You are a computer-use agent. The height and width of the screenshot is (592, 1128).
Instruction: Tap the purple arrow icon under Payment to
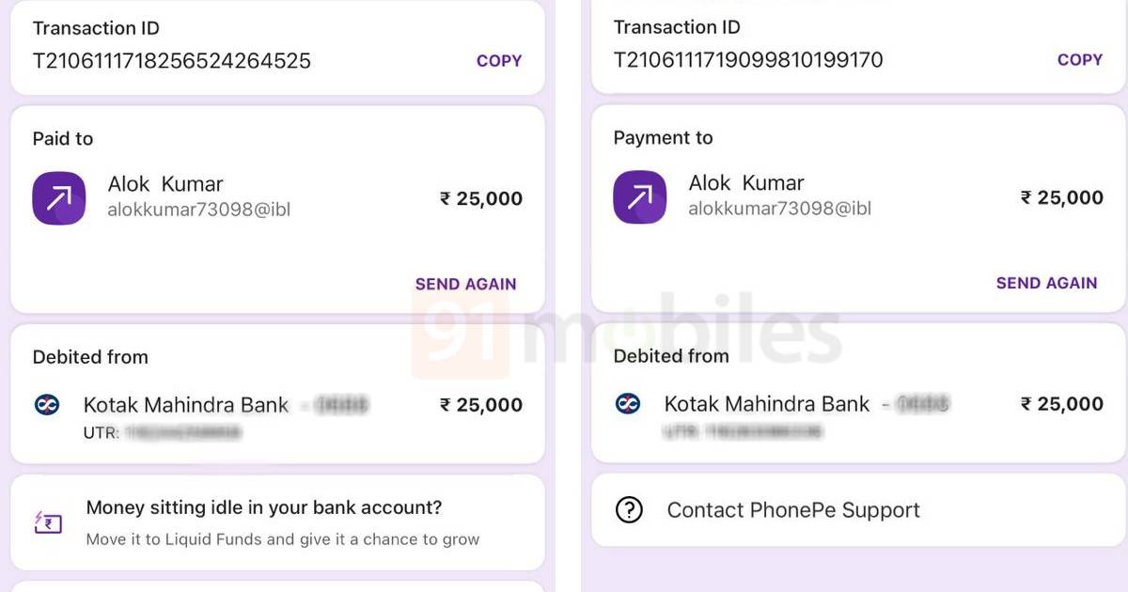click(x=640, y=197)
